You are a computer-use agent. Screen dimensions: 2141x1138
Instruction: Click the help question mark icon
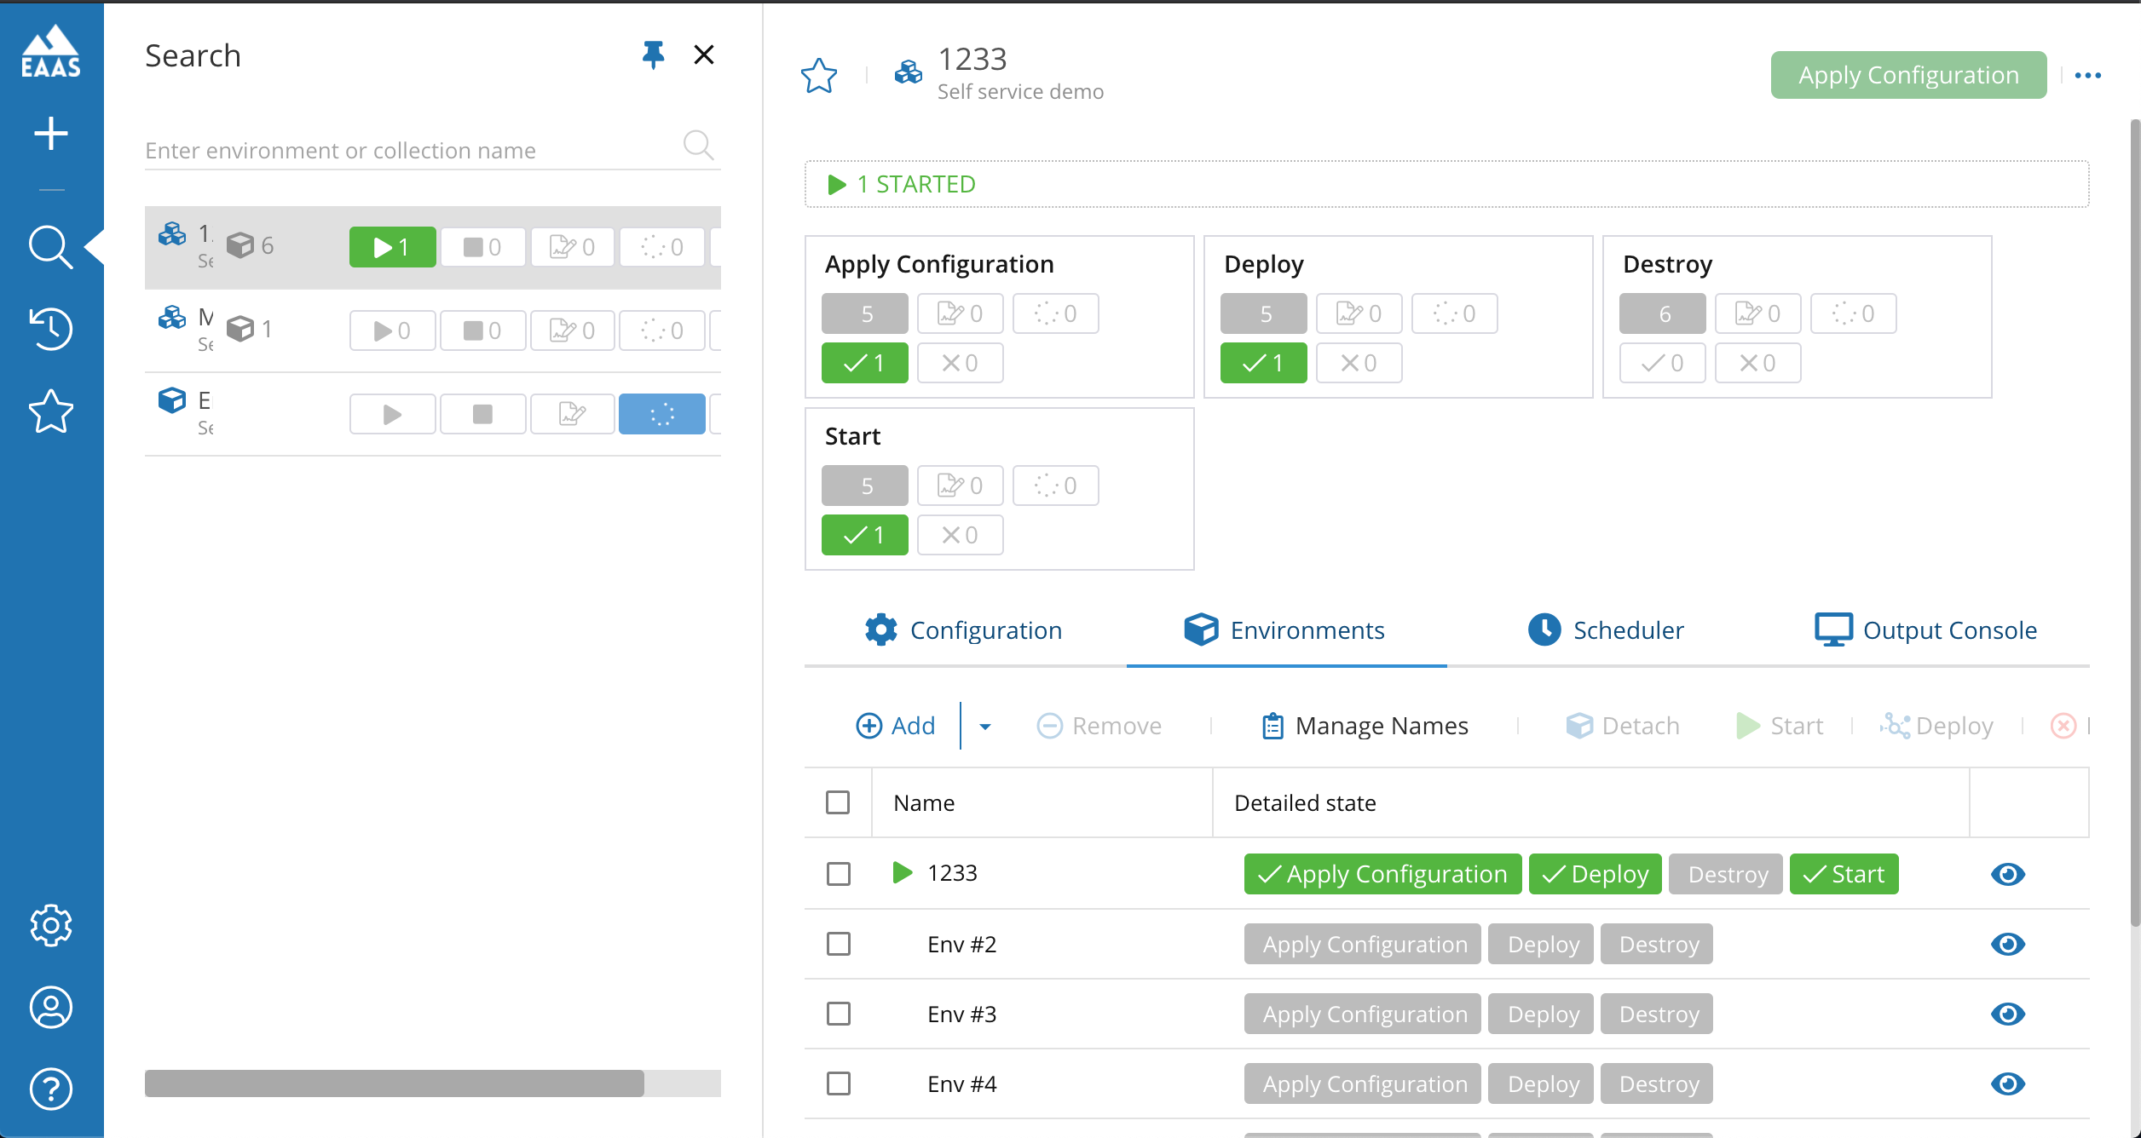pos(51,1089)
